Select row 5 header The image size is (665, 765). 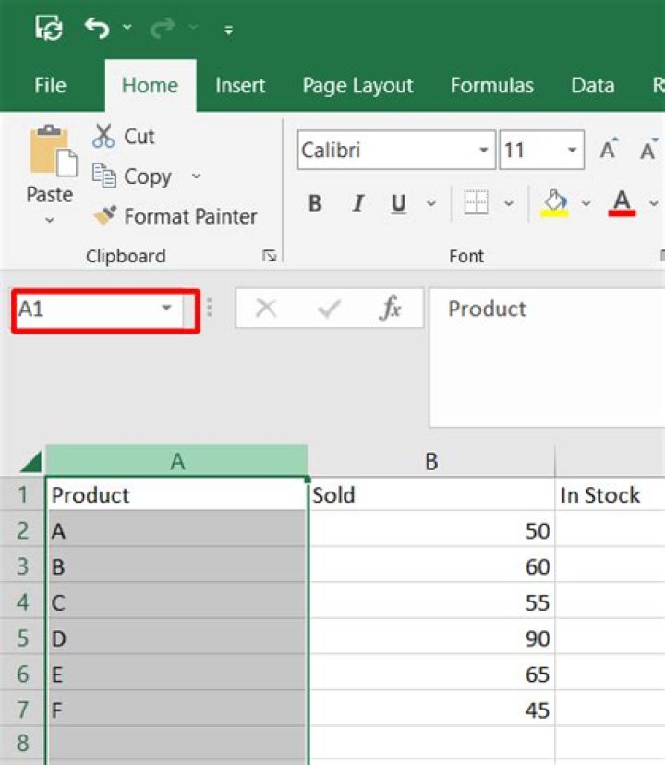click(22, 637)
